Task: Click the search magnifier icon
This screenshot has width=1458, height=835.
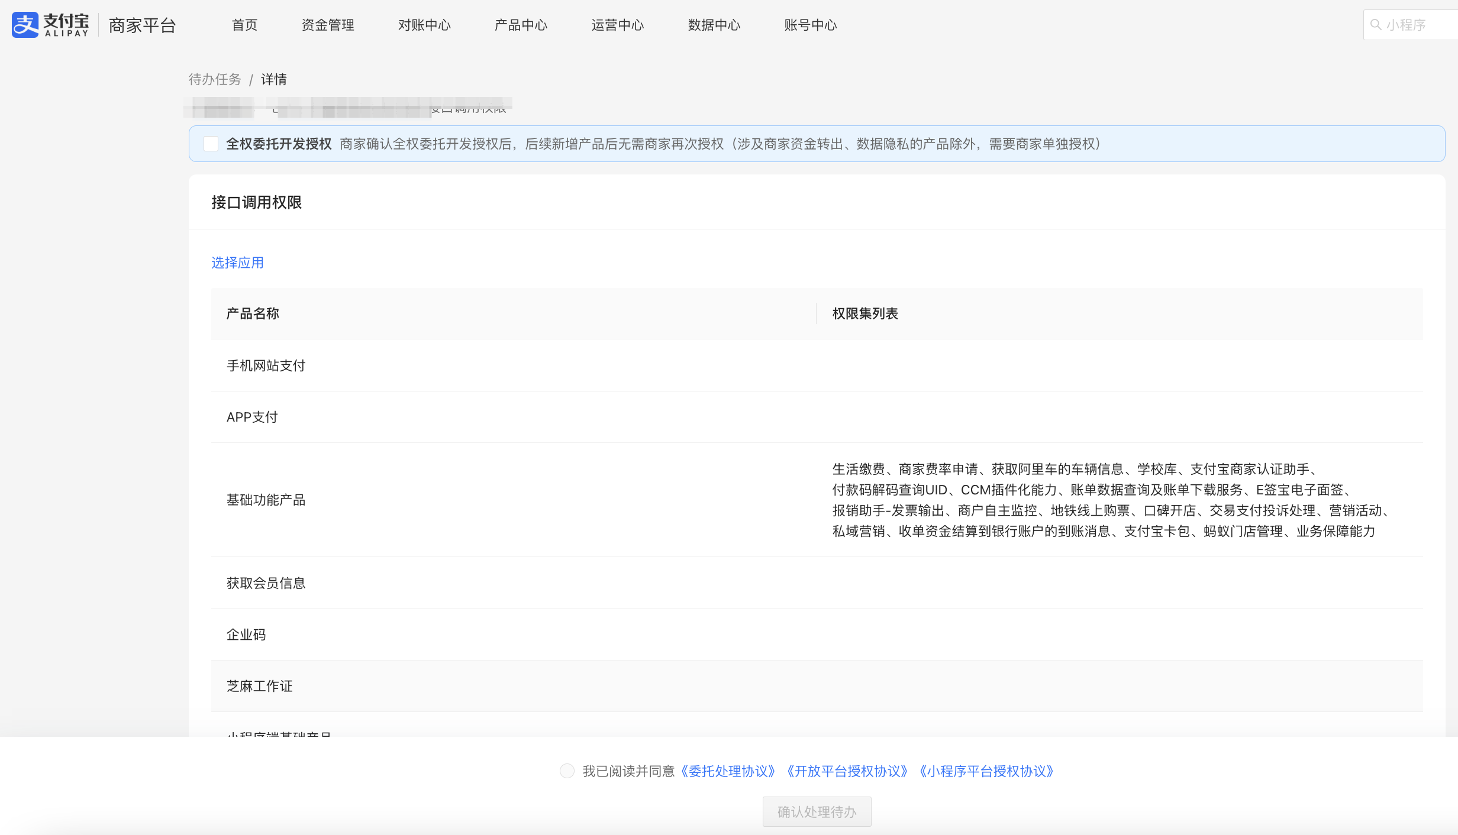Action: [x=1376, y=25]
